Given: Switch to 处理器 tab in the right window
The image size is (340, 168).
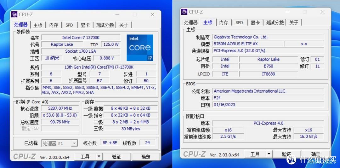Looking at the screenshot, I should click(x=191, y=23).
